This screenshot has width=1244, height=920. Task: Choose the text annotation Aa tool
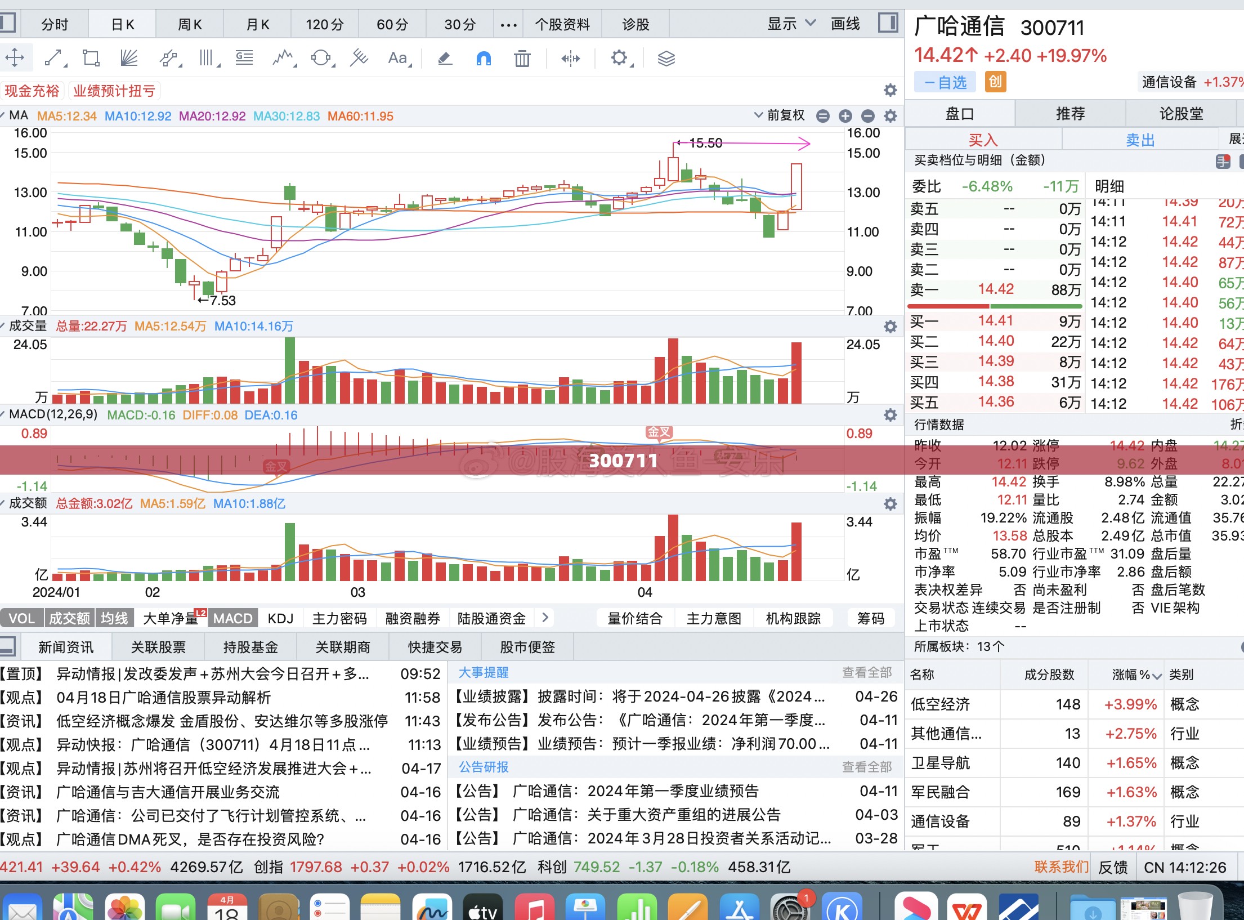[x=399, y=58]
